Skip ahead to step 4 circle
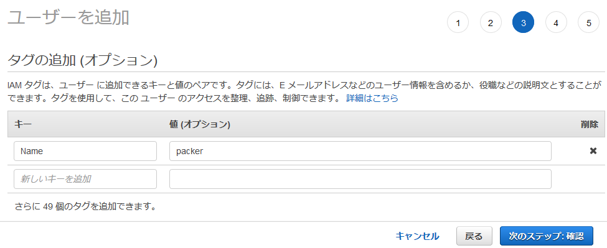The image size is (607, 248). tap(556, 22)
